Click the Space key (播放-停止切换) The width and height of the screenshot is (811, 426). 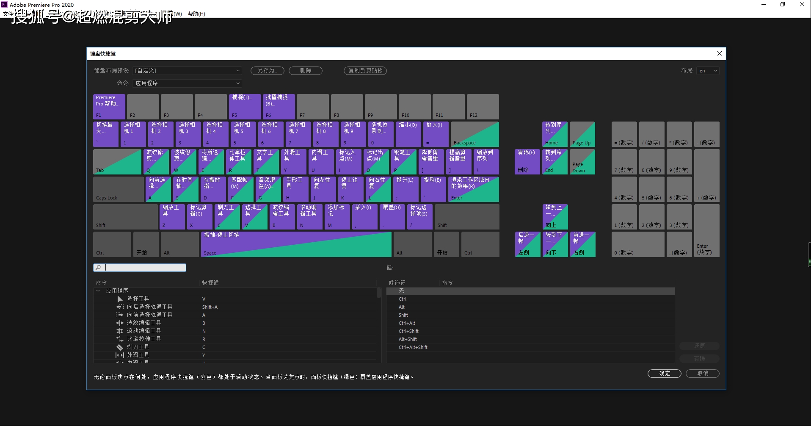[296, 244]
